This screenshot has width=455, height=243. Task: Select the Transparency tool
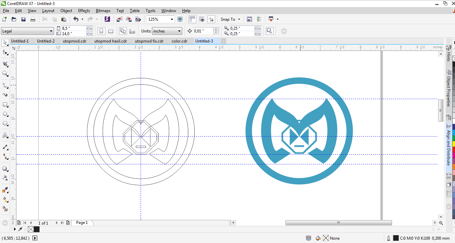pyautogui.click(x=5, y=178)
